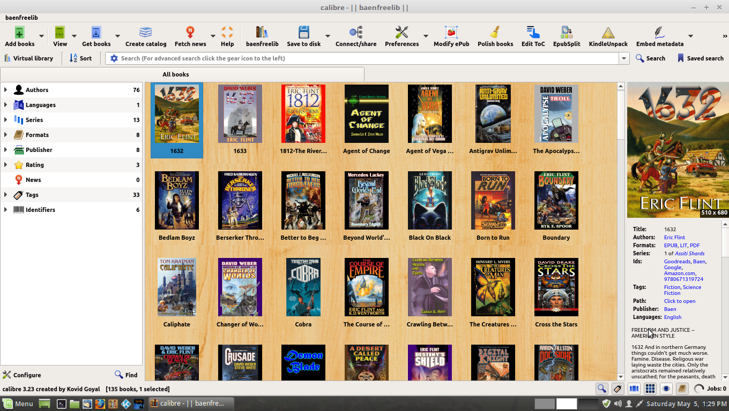The width and height of the screenshot is (729, 411).
Task: Expand the Tags tree node
Action: [x=6, y=195]
